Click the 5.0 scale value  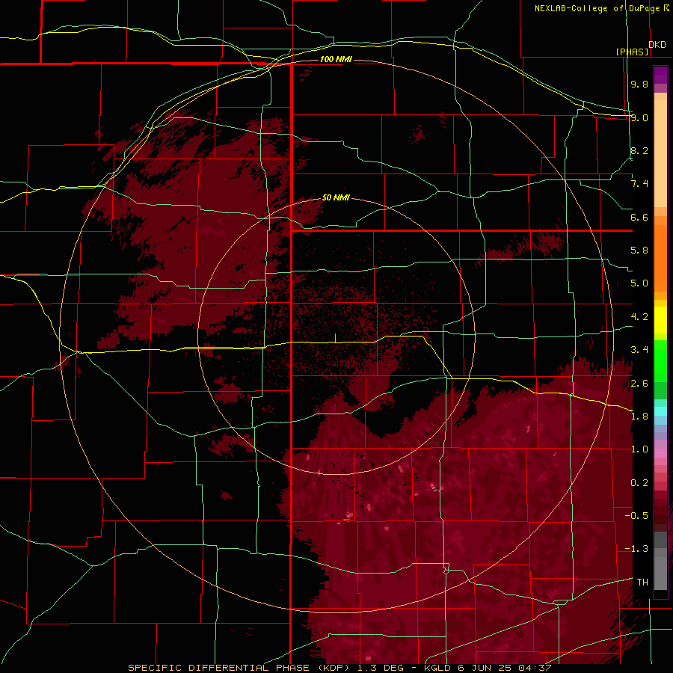pyautogui.click(x=639, y=283)
